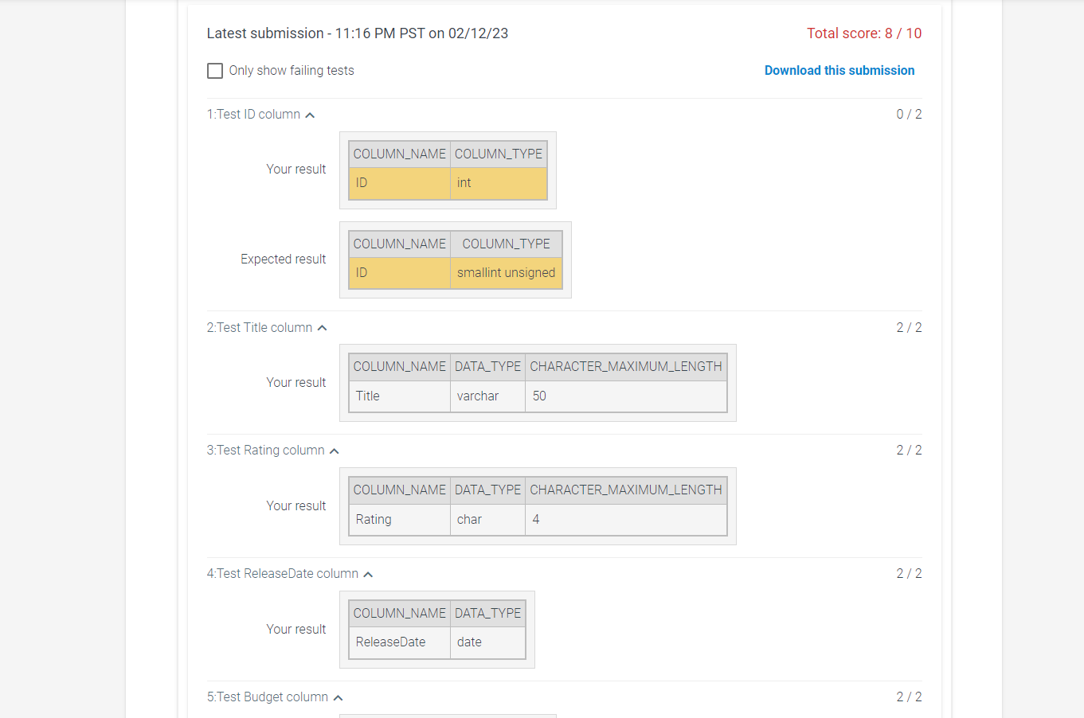
Task: Select the "2:Test Title column" test label
Action: point(261,326)
